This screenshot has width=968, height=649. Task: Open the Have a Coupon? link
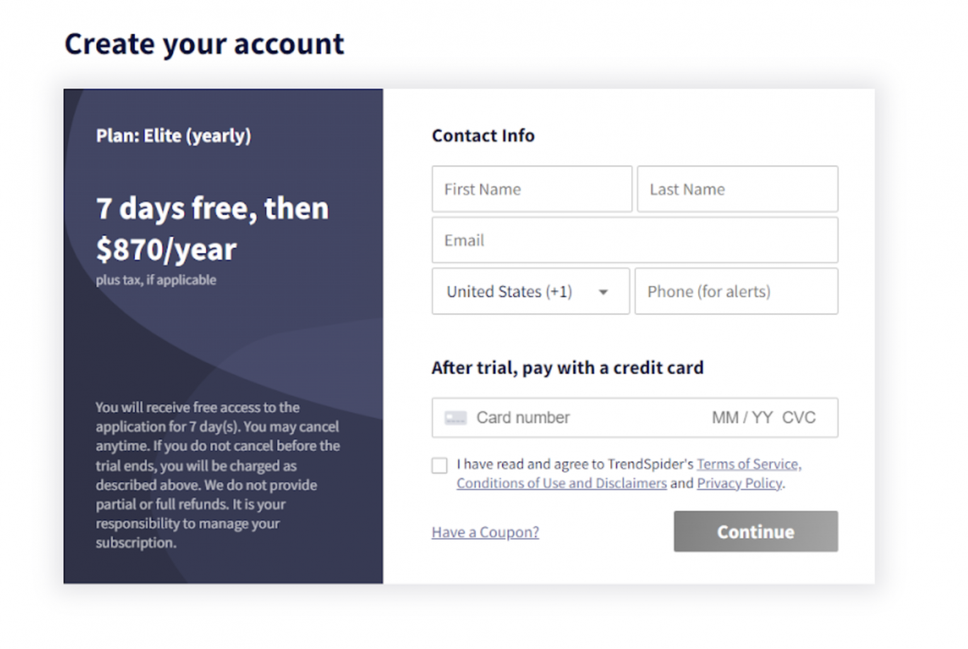485,532
